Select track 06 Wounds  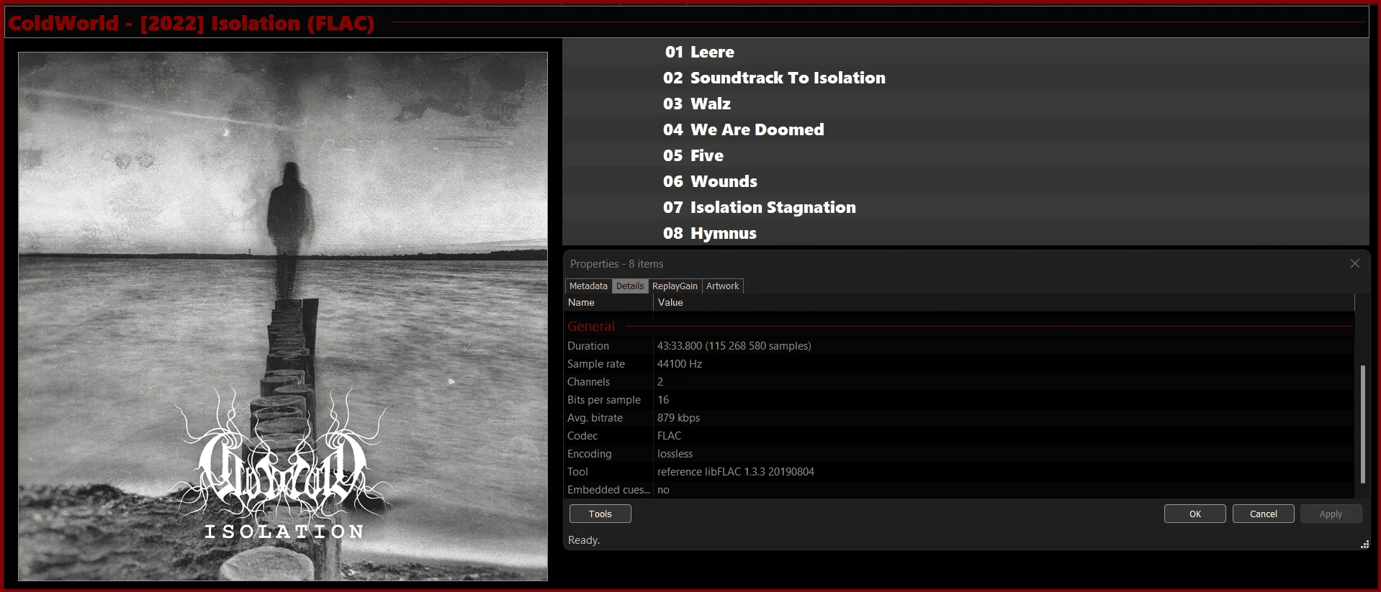pos(966,181)
